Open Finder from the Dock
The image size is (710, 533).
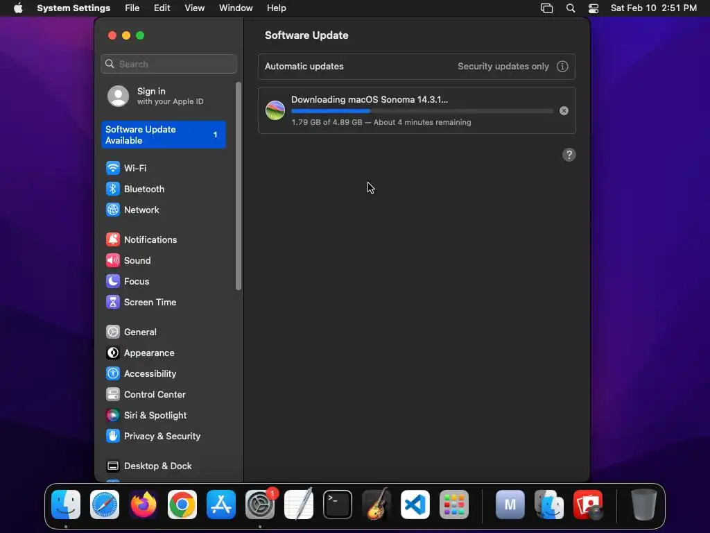(66, 505)
